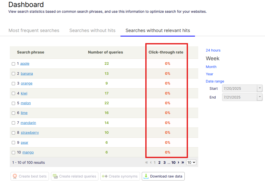This screenshot has width=265, height=185.
Task: Click the previous page arrow icon
Action: pos(151,162)
